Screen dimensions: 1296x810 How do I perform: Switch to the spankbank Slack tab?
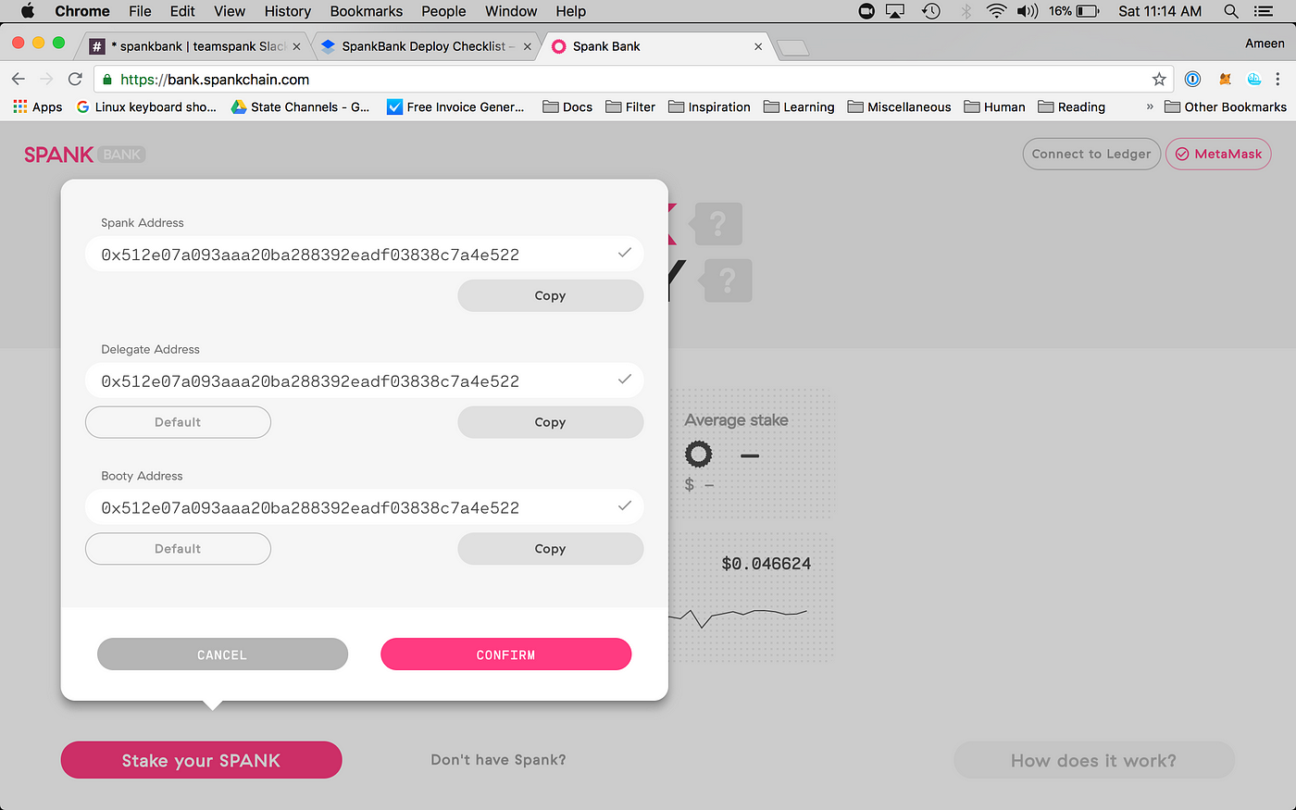point(194,46)
